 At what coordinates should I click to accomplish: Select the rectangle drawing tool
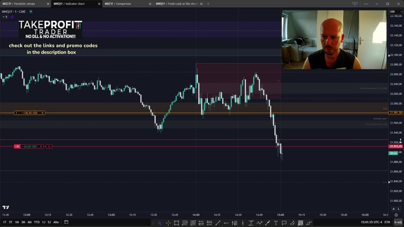176,223
